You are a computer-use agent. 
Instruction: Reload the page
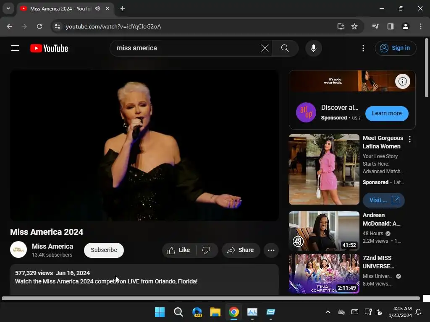point(39,26)
